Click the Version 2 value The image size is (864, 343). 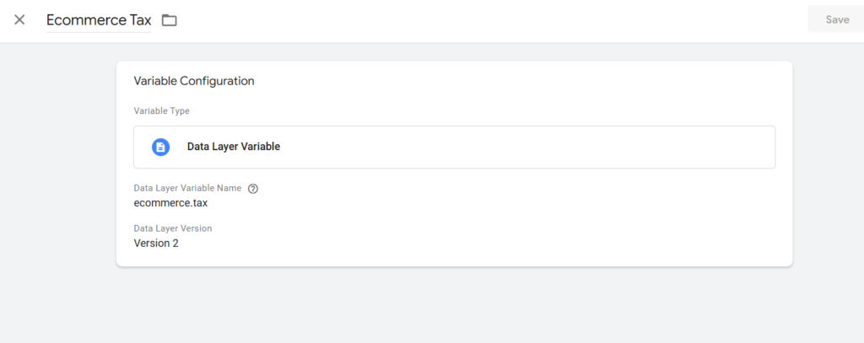click(156, 244)
